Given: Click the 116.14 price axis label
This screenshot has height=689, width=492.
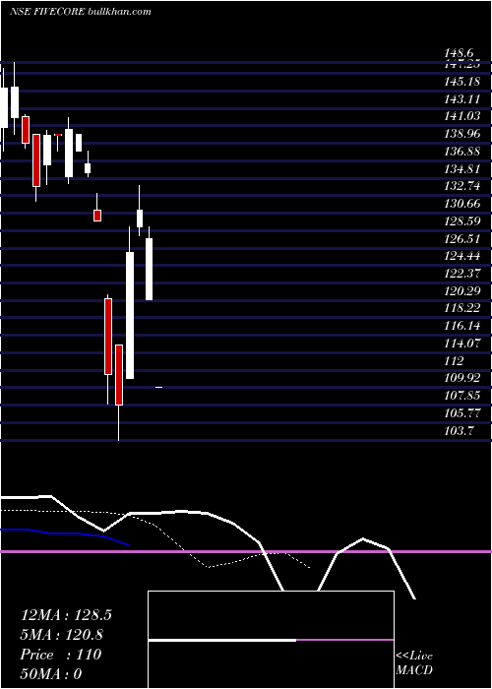Looking at the screenshot, I should click(462, 326).
